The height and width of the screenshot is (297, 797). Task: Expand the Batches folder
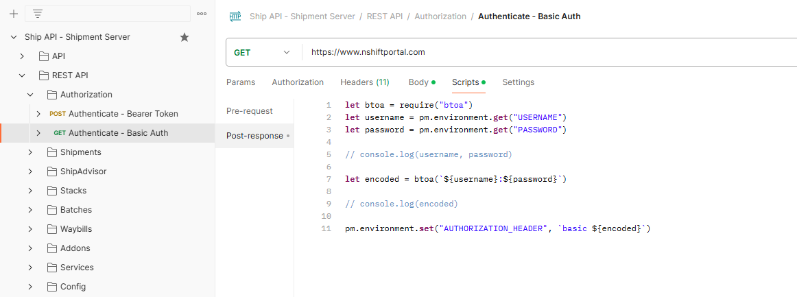pyautogui.click(x=30, y=210)
